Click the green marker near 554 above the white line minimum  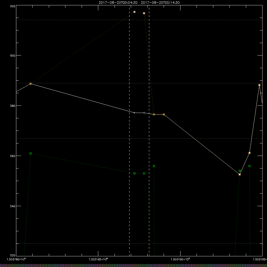pos(239,171)
